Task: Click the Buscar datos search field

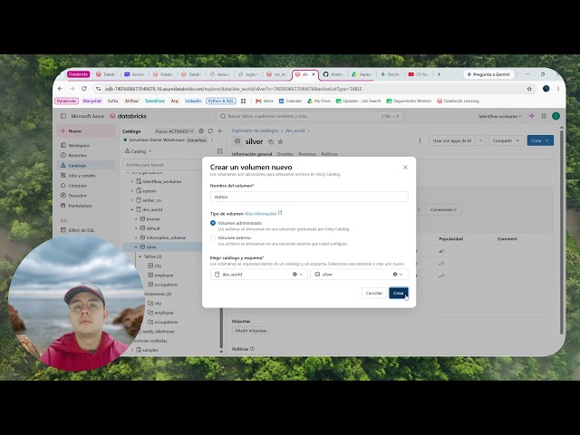Action: 309,116
